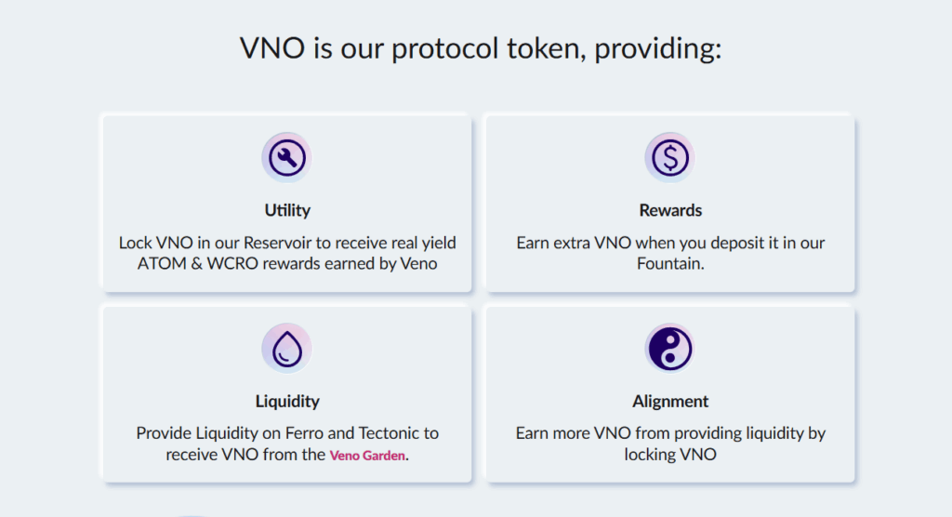Click the word "Fountain." in the Rewards card

670,264
